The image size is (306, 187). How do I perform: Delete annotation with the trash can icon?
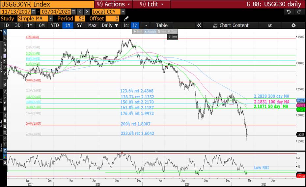(x=5, y=109)
